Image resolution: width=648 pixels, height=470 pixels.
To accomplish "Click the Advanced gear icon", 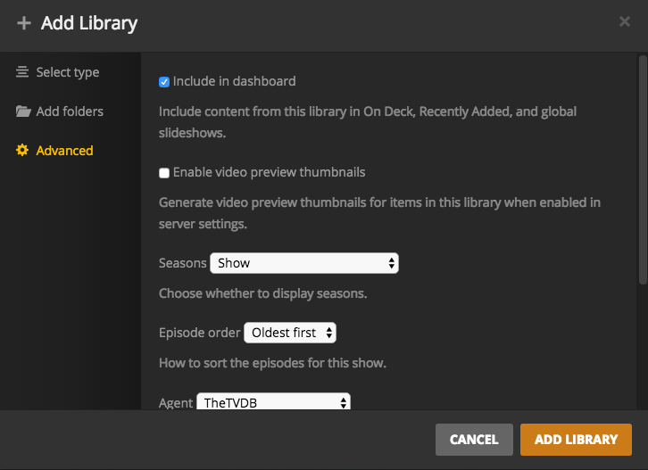I will click(x=23, y=151).
